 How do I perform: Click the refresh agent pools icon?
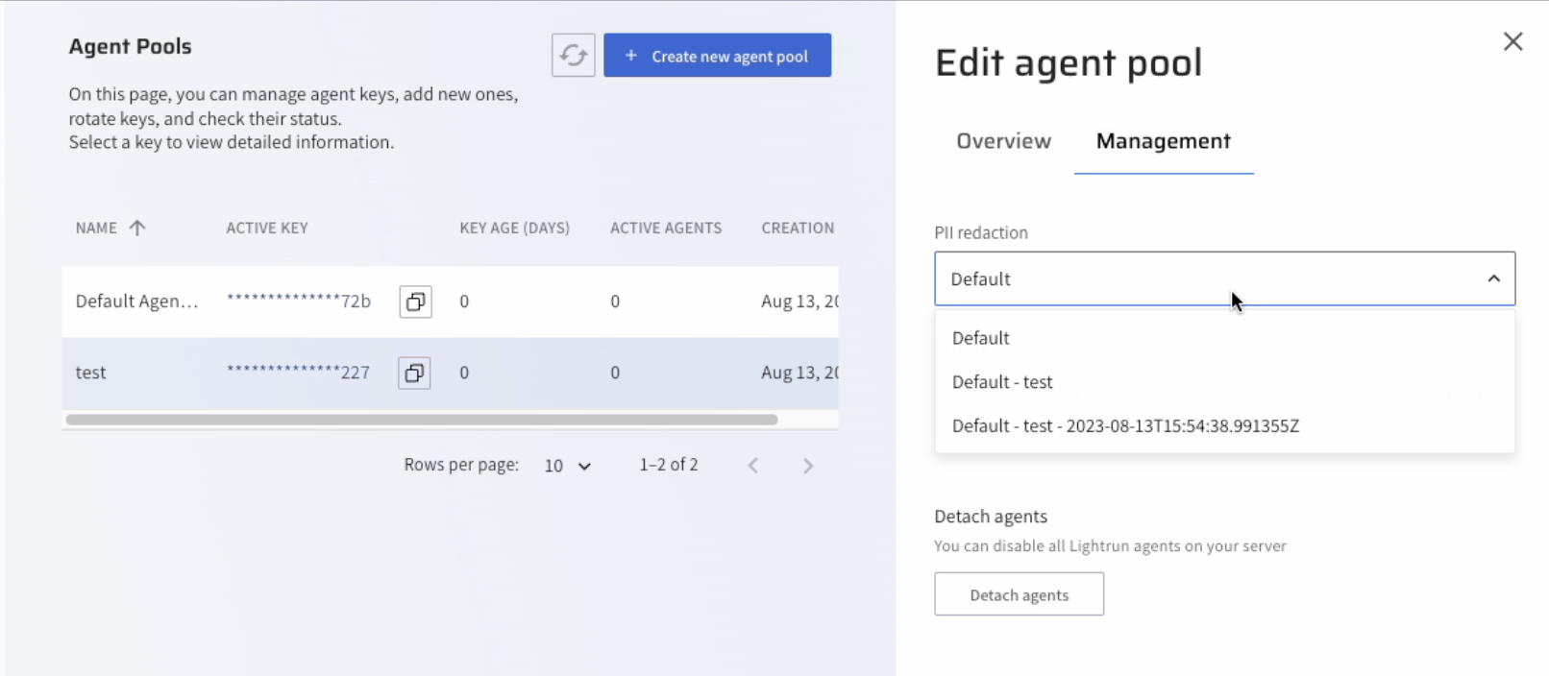(573, 56)
